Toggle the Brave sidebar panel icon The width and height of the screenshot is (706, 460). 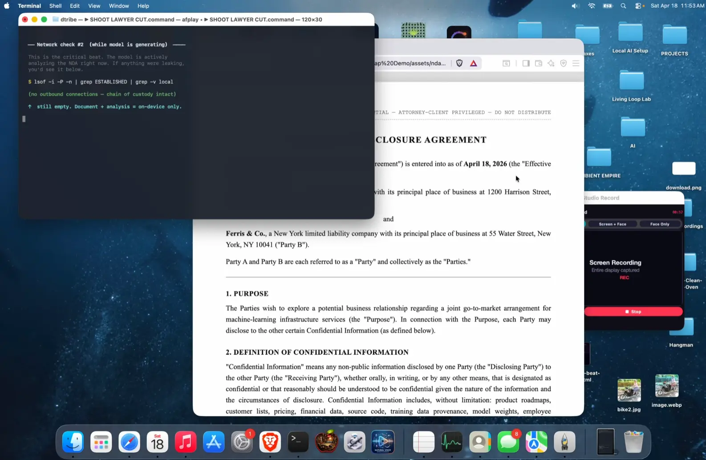[526, 63]
